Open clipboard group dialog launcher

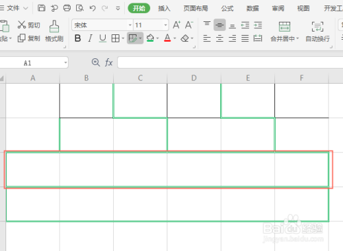pyautogui.click(x=64, y=47)
